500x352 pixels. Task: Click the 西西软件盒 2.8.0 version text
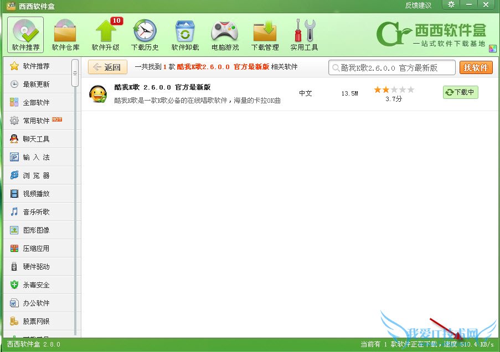pyautogui.click(x=33, y=344)
